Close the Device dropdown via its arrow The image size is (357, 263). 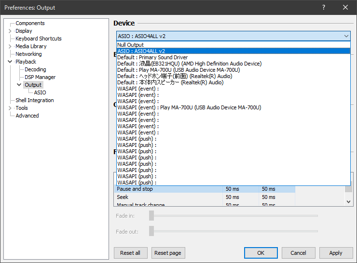[x=346, y=36]
